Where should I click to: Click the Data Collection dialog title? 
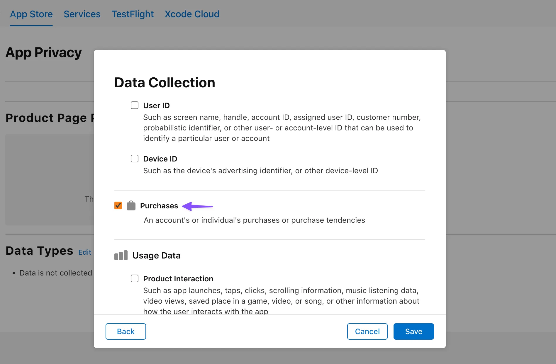pyautogui.click(x=165, y=83)
